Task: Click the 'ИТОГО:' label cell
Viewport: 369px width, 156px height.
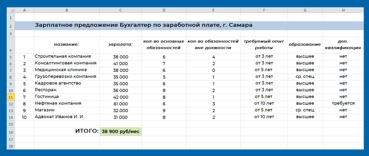Action: [67, 132]
